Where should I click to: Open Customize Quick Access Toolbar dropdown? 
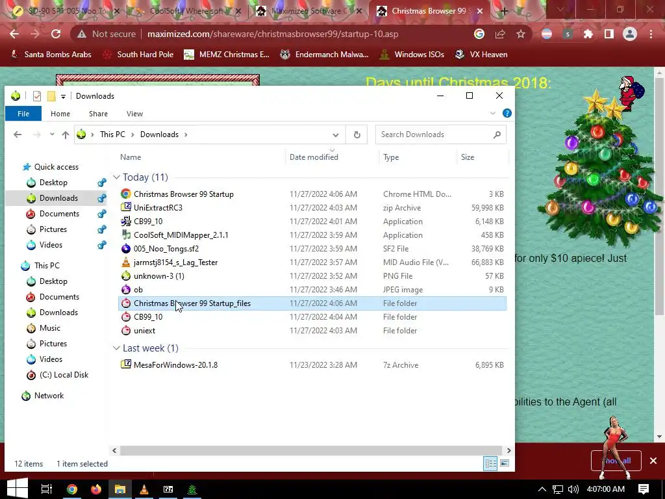coord(63,96)
